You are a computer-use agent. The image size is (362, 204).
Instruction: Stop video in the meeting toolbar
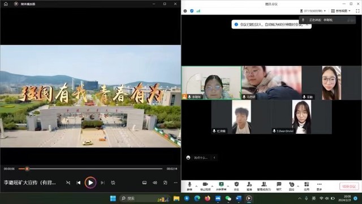205,186
